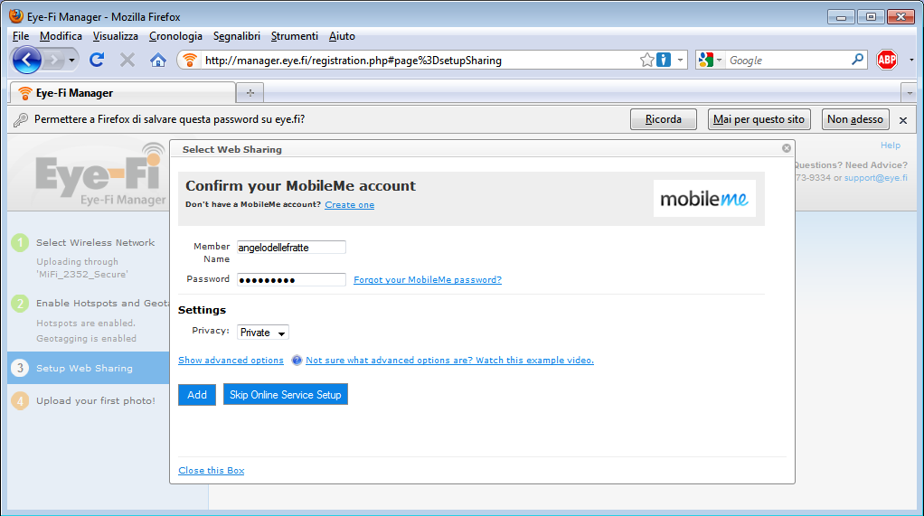The image size is (924, 516).
Task: Click the Eye-Fi Manager logo
Action: (100, 174)
